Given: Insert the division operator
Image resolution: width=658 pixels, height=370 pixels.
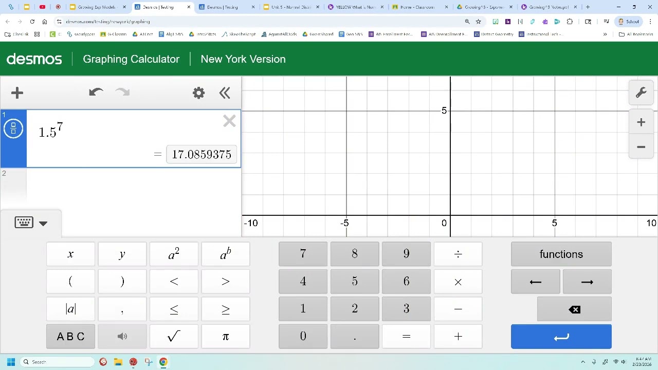Looking at the screenshot, I should 458,254.
